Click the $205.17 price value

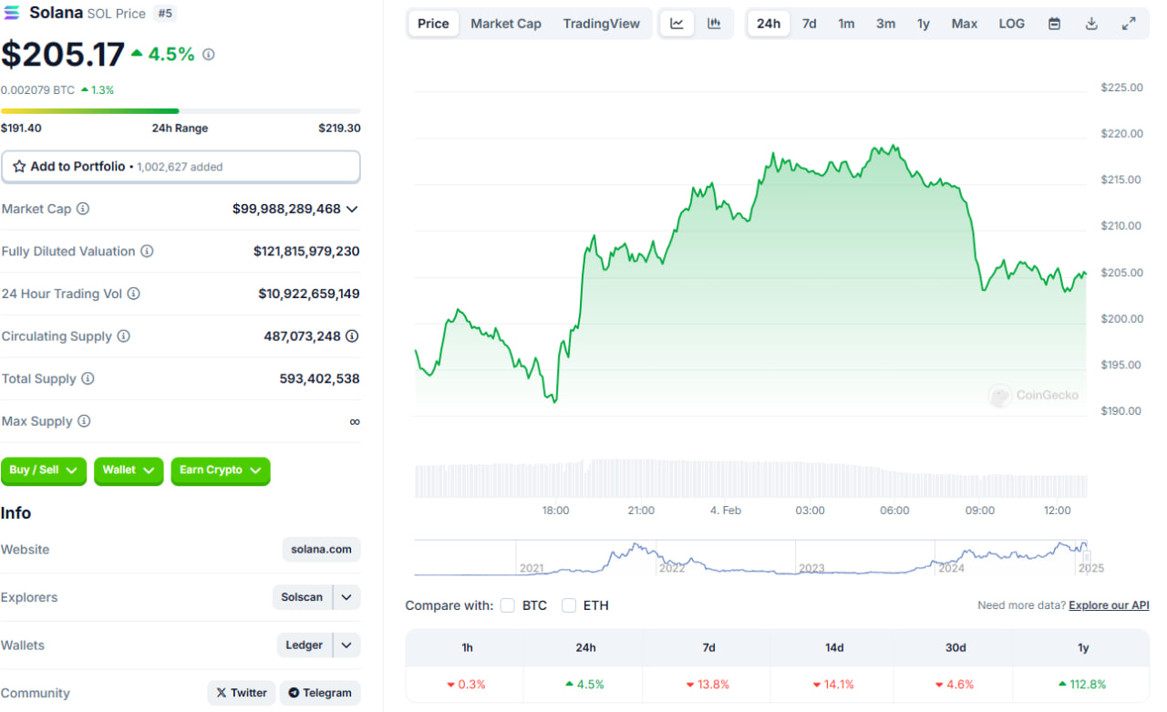click(62, 55)
